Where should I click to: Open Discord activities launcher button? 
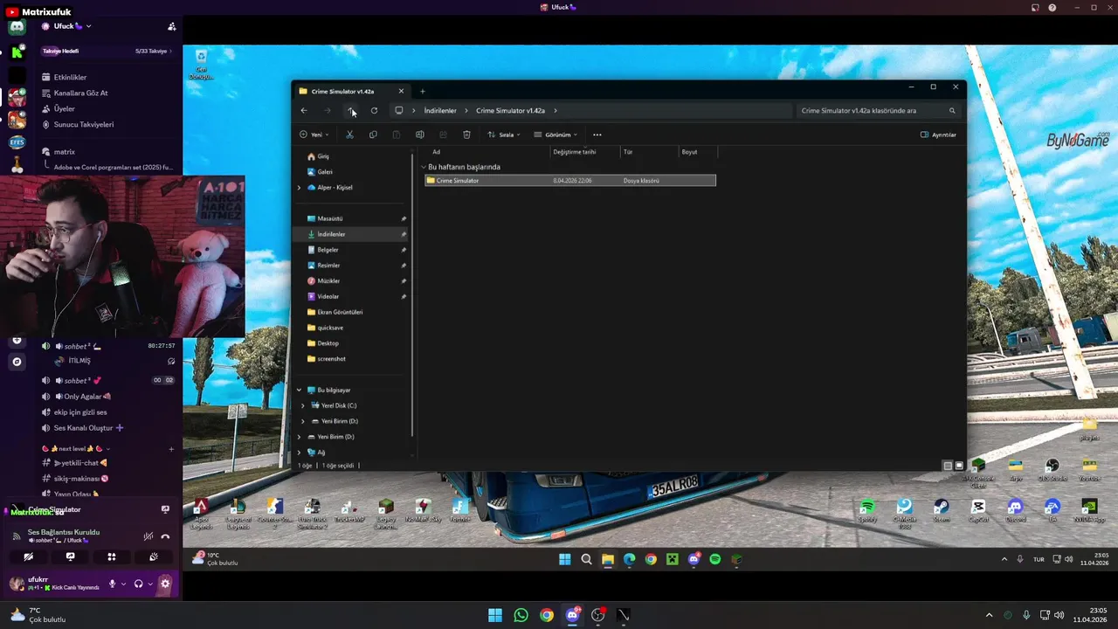[x=112, y=556]
